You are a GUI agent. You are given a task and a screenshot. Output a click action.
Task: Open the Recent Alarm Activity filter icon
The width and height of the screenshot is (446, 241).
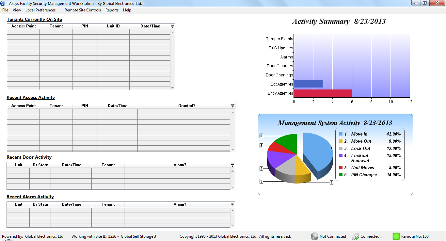click(232, 204)
